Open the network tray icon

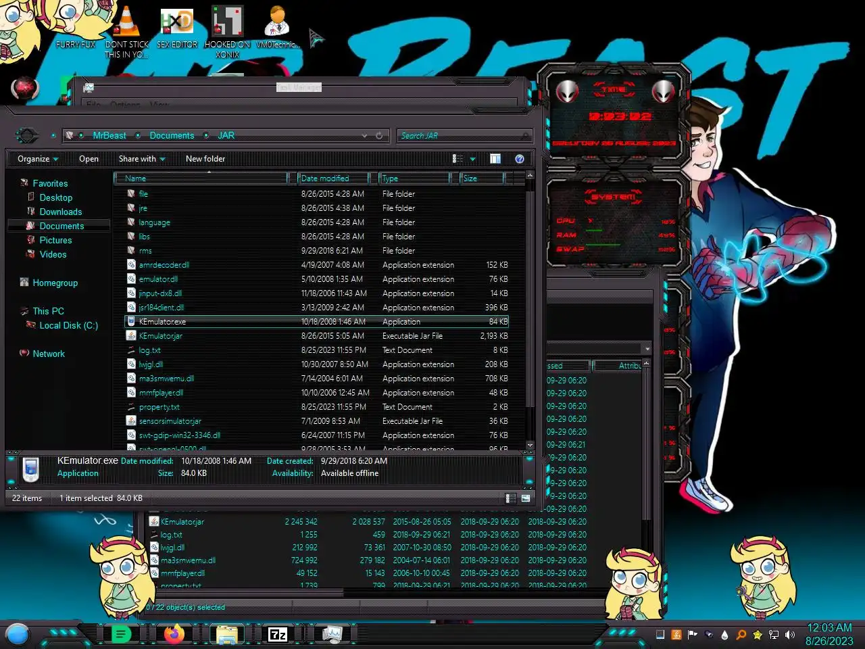(774, 635)
